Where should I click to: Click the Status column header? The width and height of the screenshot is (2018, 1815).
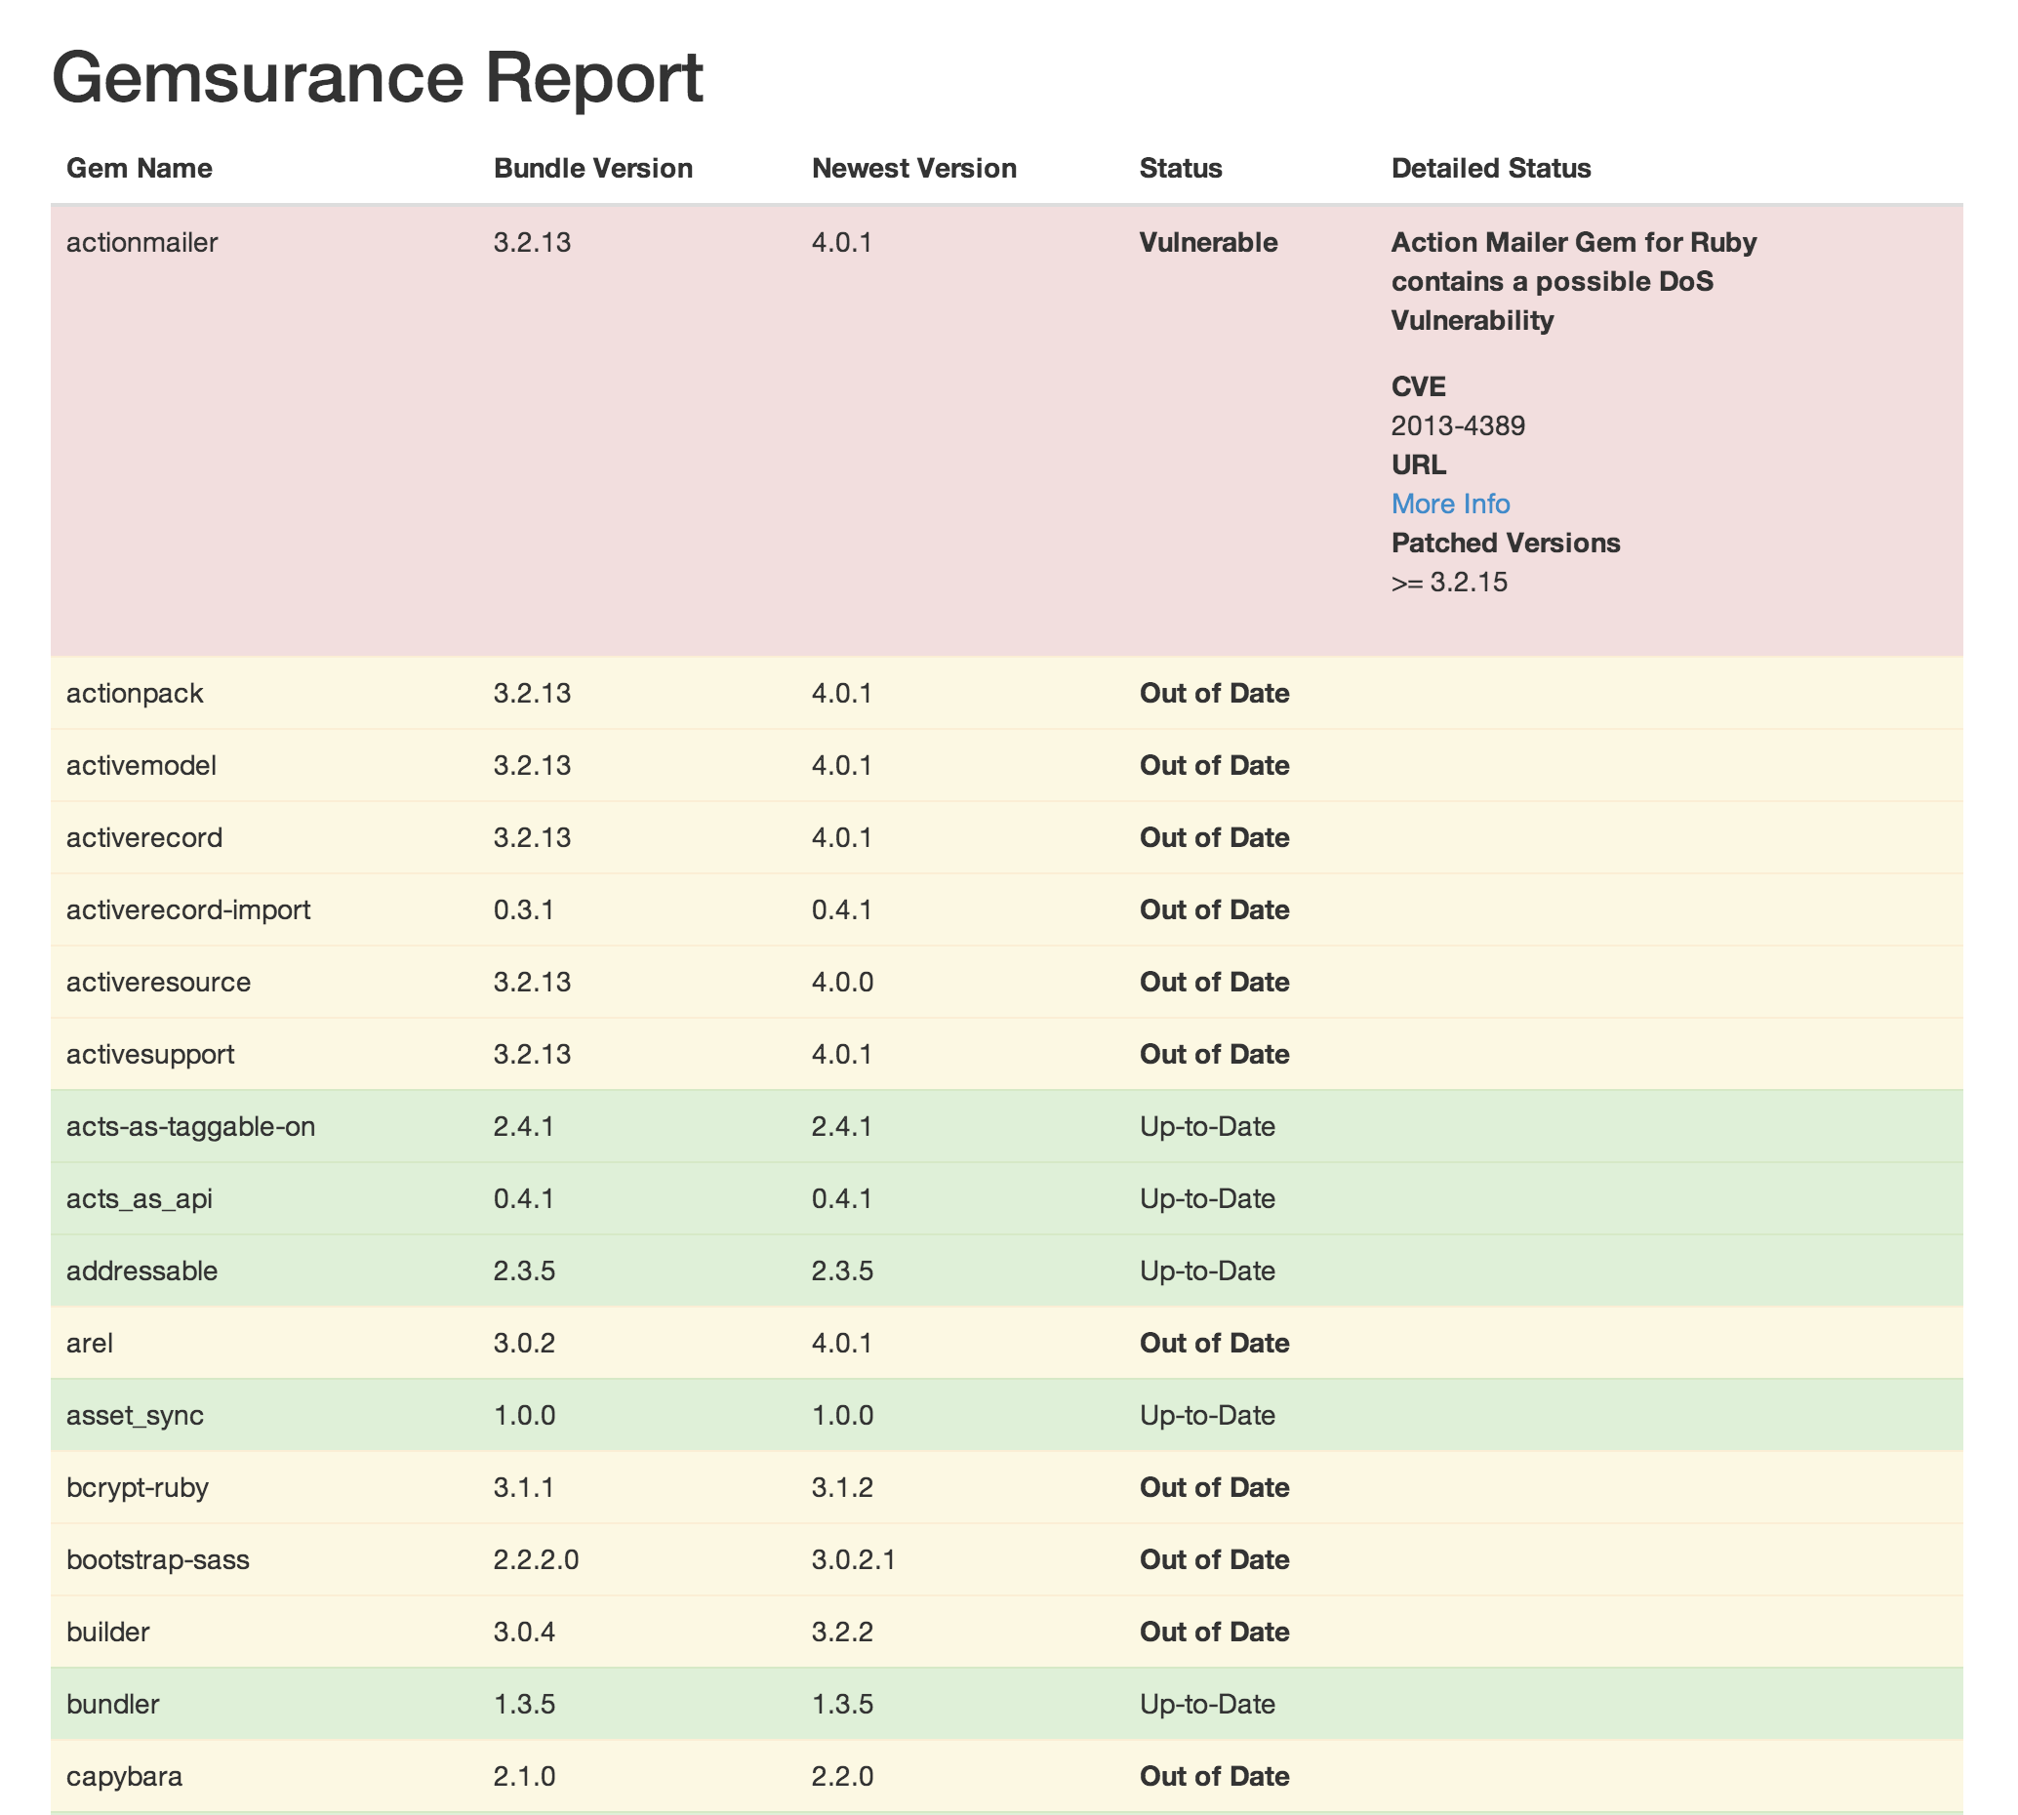coord(1180,168)
